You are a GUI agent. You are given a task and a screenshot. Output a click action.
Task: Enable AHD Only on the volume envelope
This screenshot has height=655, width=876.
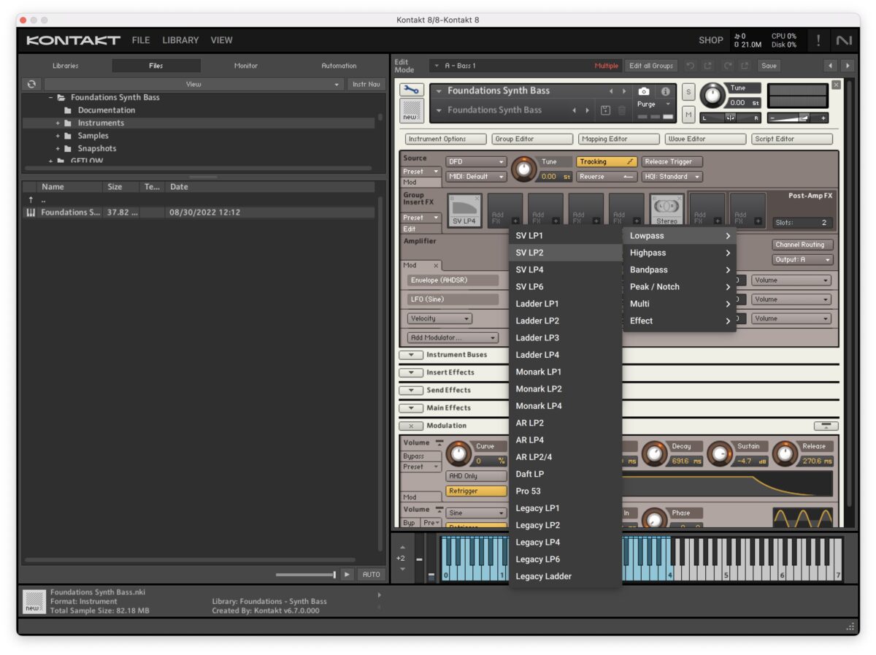click(477, 476)
